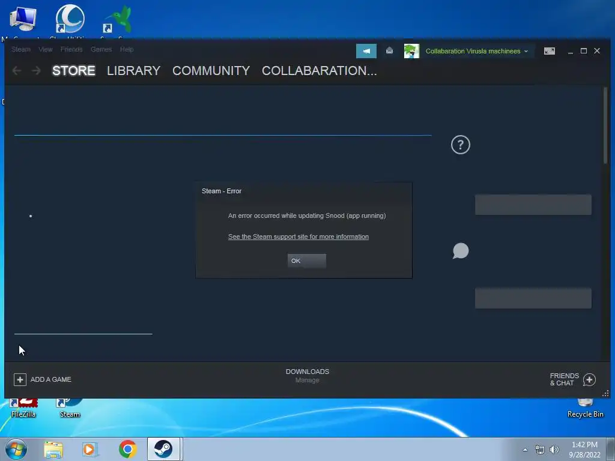
Task: Open the Games menu
Action: coord(101,49)
